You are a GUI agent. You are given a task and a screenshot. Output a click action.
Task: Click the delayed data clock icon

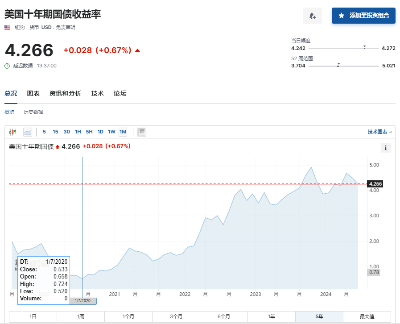tap(7, 66)
